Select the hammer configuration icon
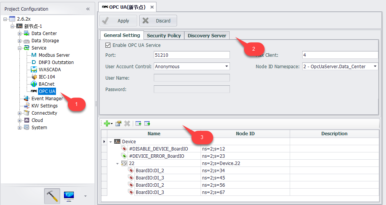This screenshot has height=205, width=386. pyautogui.click(x=51, y=196)
